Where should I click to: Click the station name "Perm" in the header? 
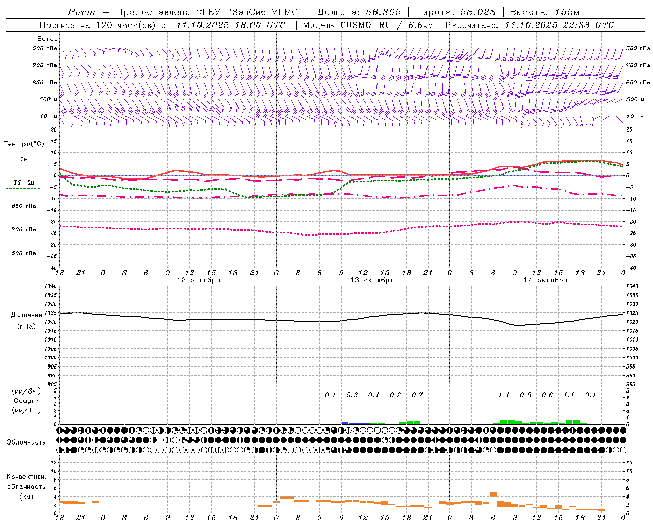click(82, 12)
